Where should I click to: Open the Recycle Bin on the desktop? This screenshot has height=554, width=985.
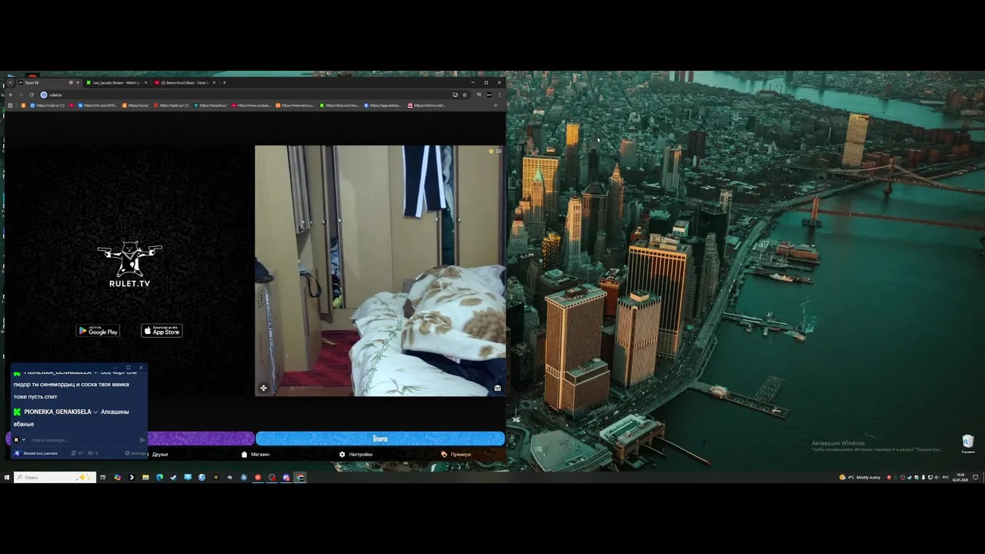[x=968, y=443]
